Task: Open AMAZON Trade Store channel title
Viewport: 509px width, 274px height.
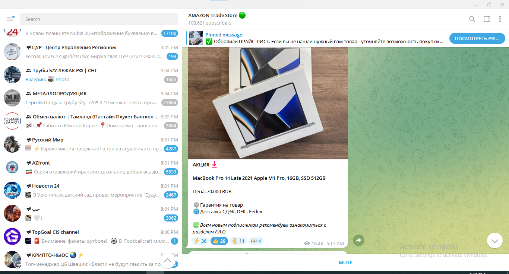Action: click(217, 15)
